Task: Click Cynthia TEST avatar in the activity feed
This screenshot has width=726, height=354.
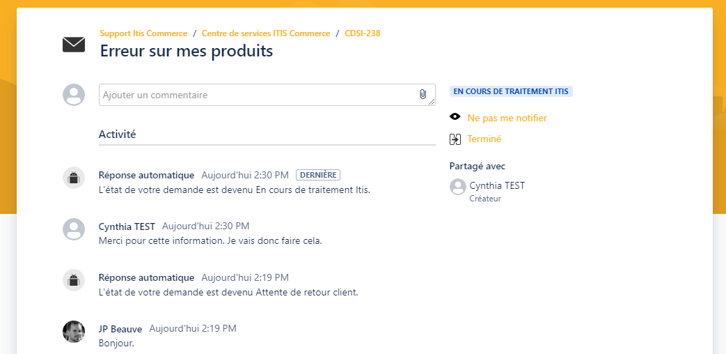Action: (x=74, y=229)
